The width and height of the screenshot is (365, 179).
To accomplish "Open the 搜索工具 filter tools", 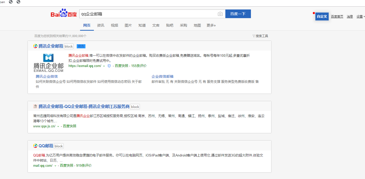I will (x=260, y=36).
